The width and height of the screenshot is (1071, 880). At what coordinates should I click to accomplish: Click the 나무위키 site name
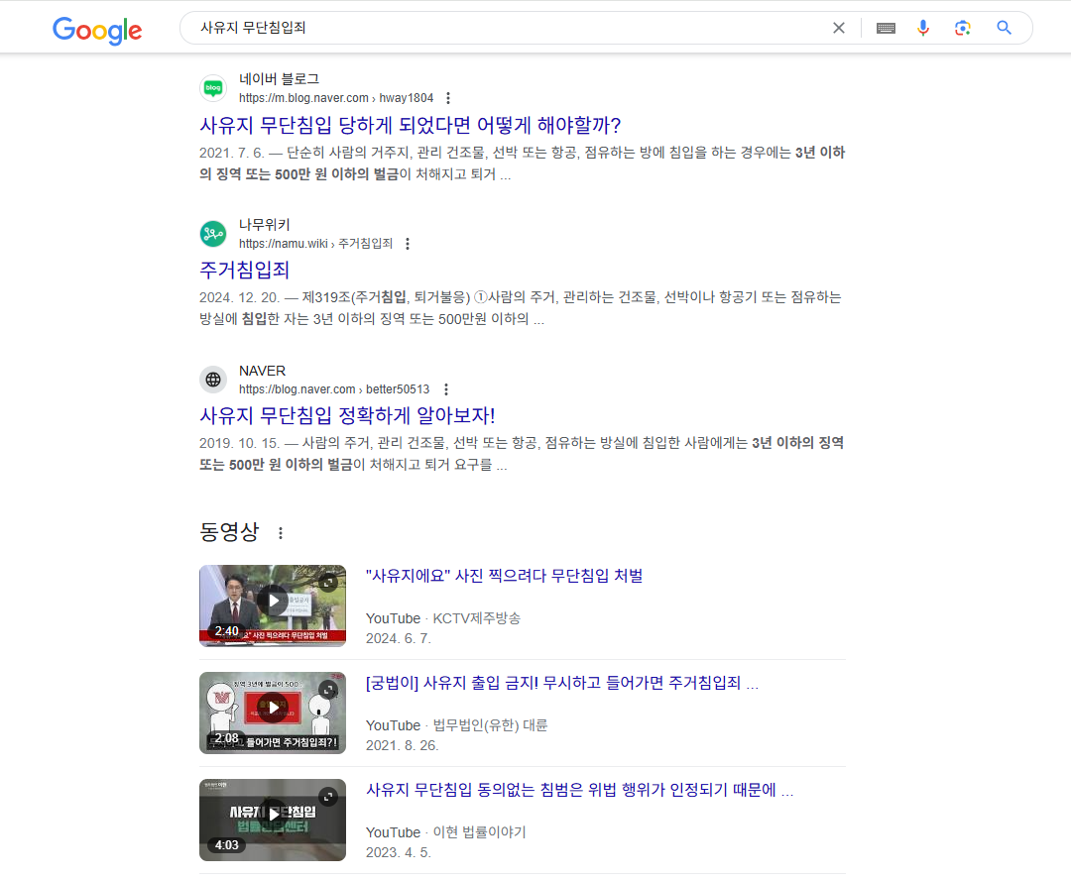(265, 225)
